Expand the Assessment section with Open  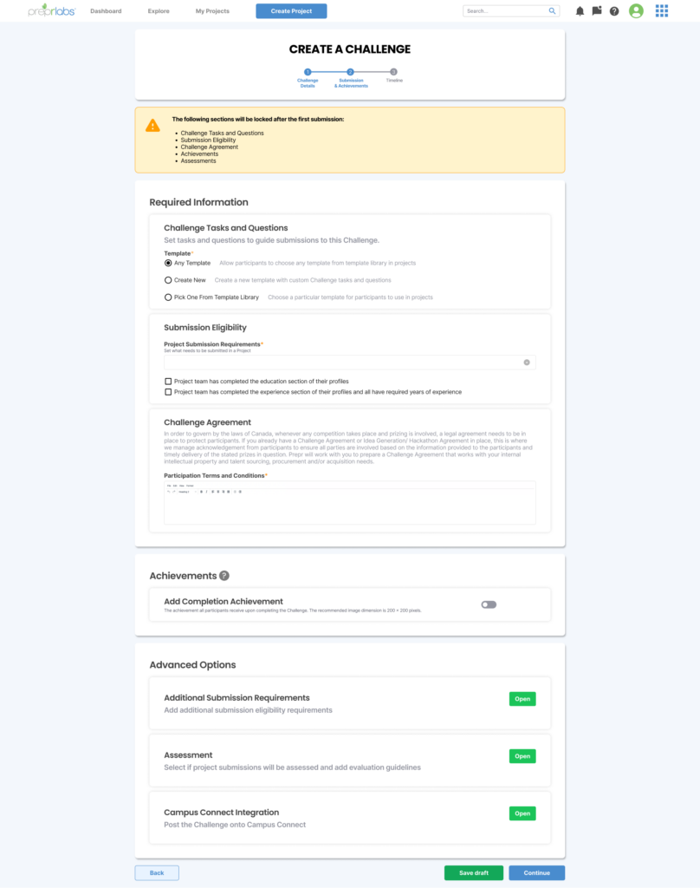click(x=522, y=756)
